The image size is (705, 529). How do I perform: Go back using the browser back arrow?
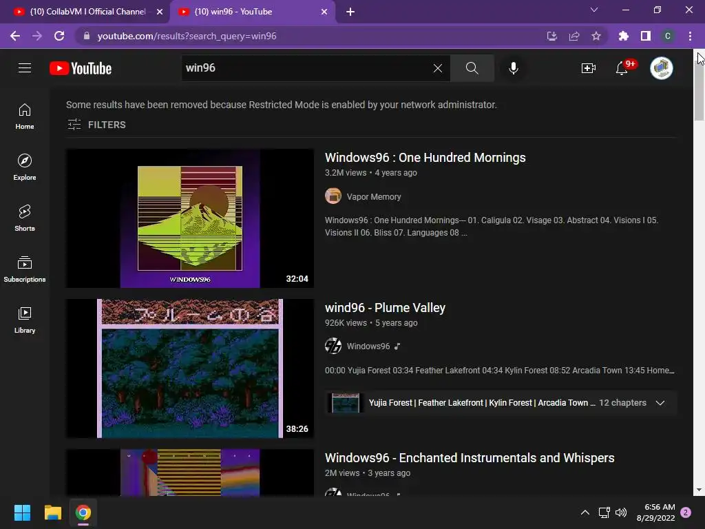point(15,36)
